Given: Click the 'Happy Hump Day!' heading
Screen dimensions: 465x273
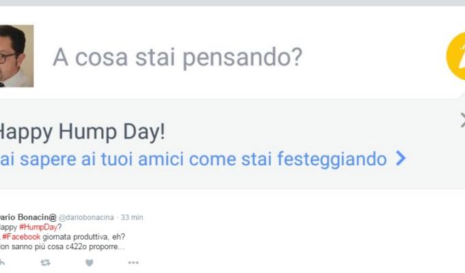Looking at the screenshot, I should pos(81,132).
